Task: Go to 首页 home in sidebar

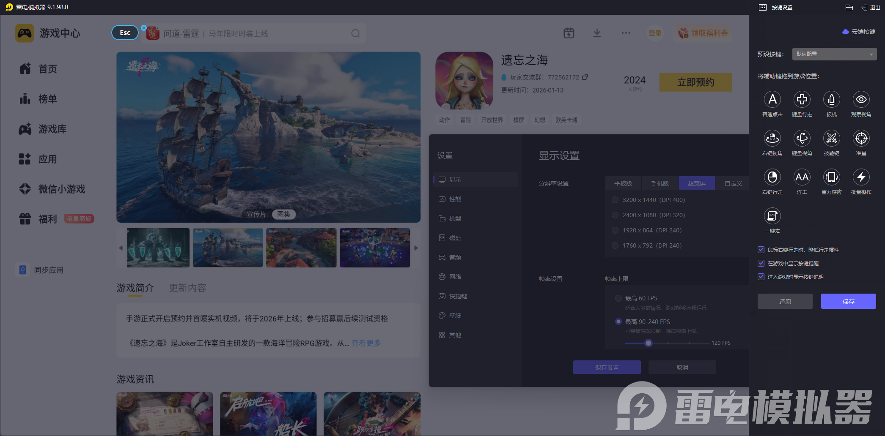Action: pyautogui.click(x=38, y=69)
